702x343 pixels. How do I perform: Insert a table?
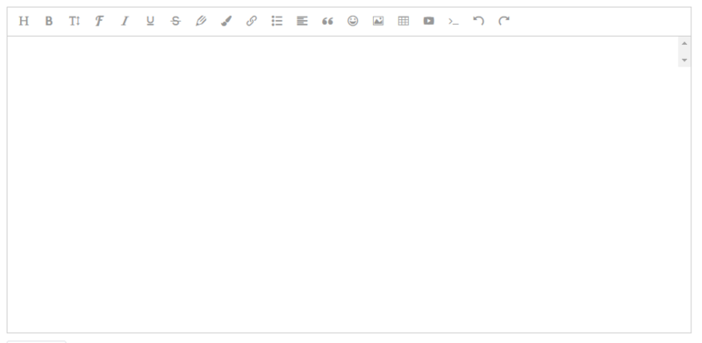(404, 21)
